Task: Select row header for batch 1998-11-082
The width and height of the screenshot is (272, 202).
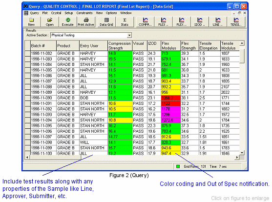Action: point(27,53)
